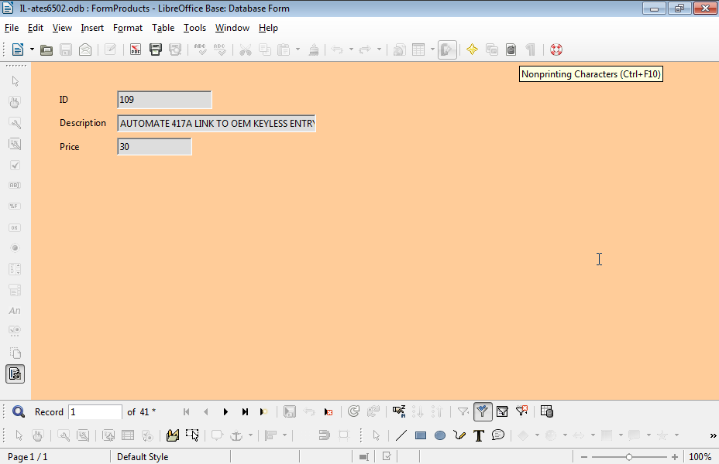Click the More Controls sidebar icon
This screenshot has width=719, height=464.
15,331
